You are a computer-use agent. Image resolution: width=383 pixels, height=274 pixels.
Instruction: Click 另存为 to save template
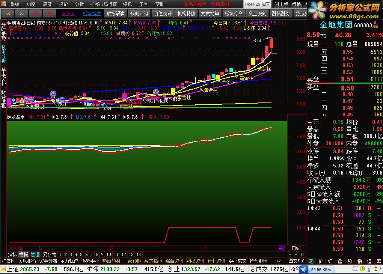point(49,254)
